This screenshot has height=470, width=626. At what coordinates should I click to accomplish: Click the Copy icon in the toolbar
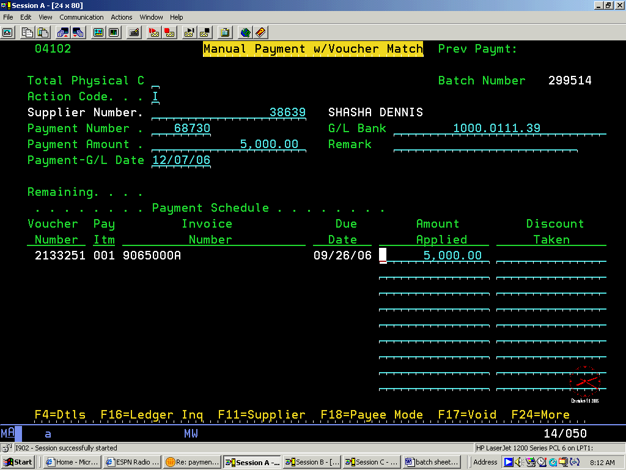[27, 32]
